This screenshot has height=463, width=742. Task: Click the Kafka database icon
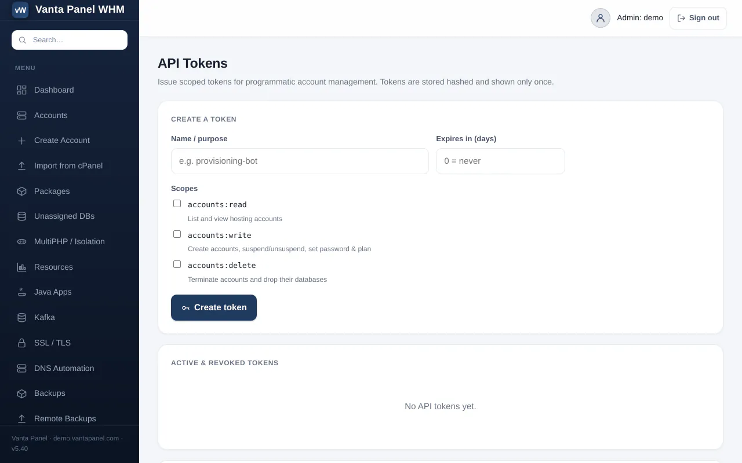click(x=21, y=317)
